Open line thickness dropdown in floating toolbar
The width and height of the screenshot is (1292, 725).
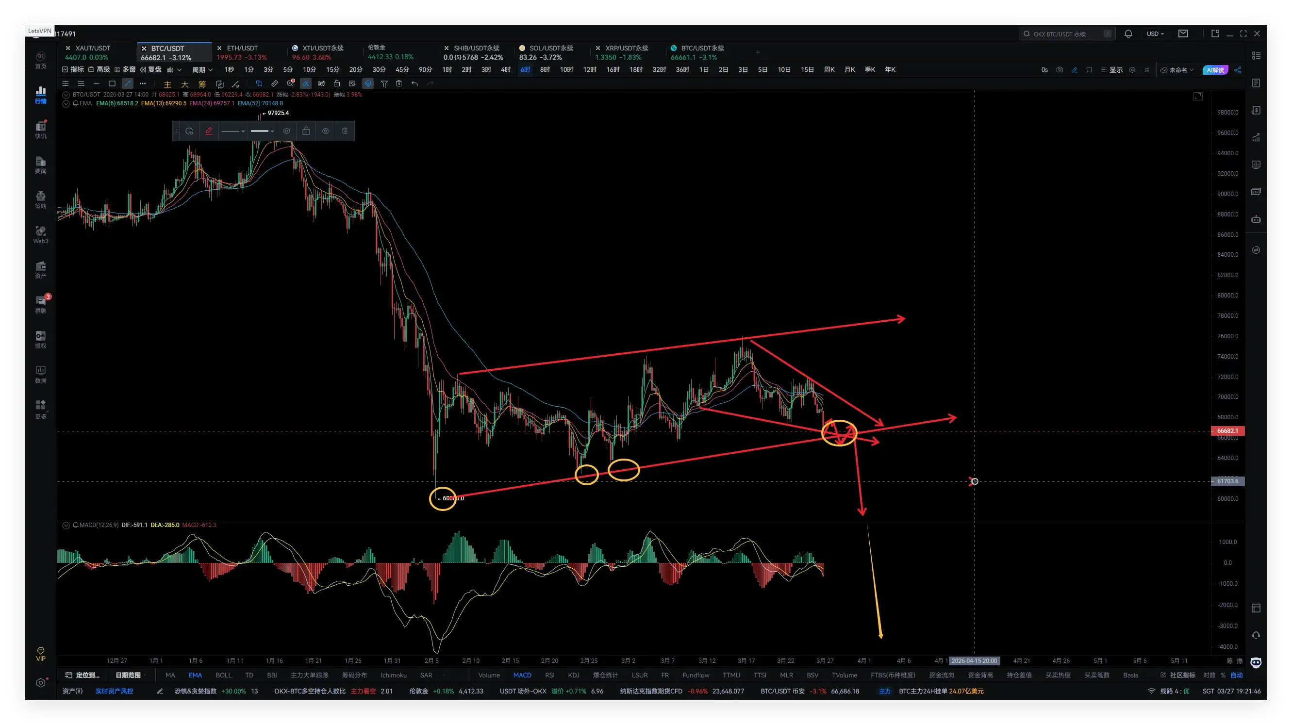click(x=262, y=131)
